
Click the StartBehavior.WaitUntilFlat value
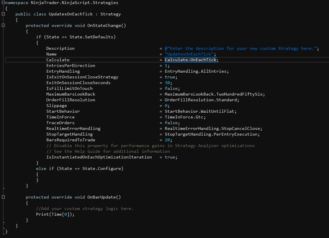coord(200,111)
